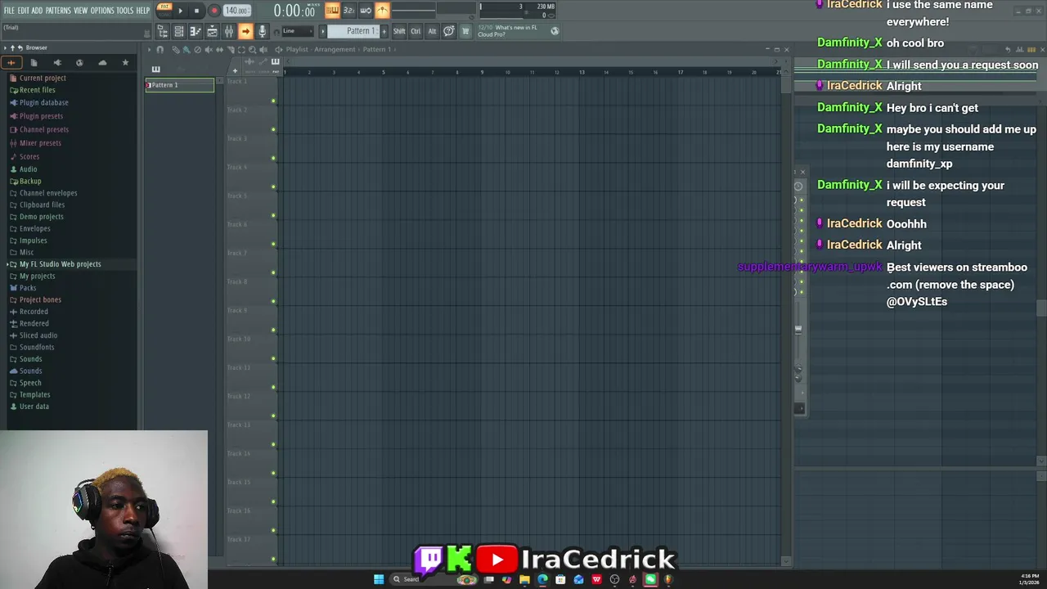Click the Windows Start button
The width and height of the screenshot is (1047, 589).
tap(379, 579)
